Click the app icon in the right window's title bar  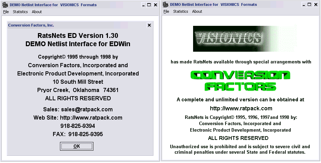click(x=165, y=5)
